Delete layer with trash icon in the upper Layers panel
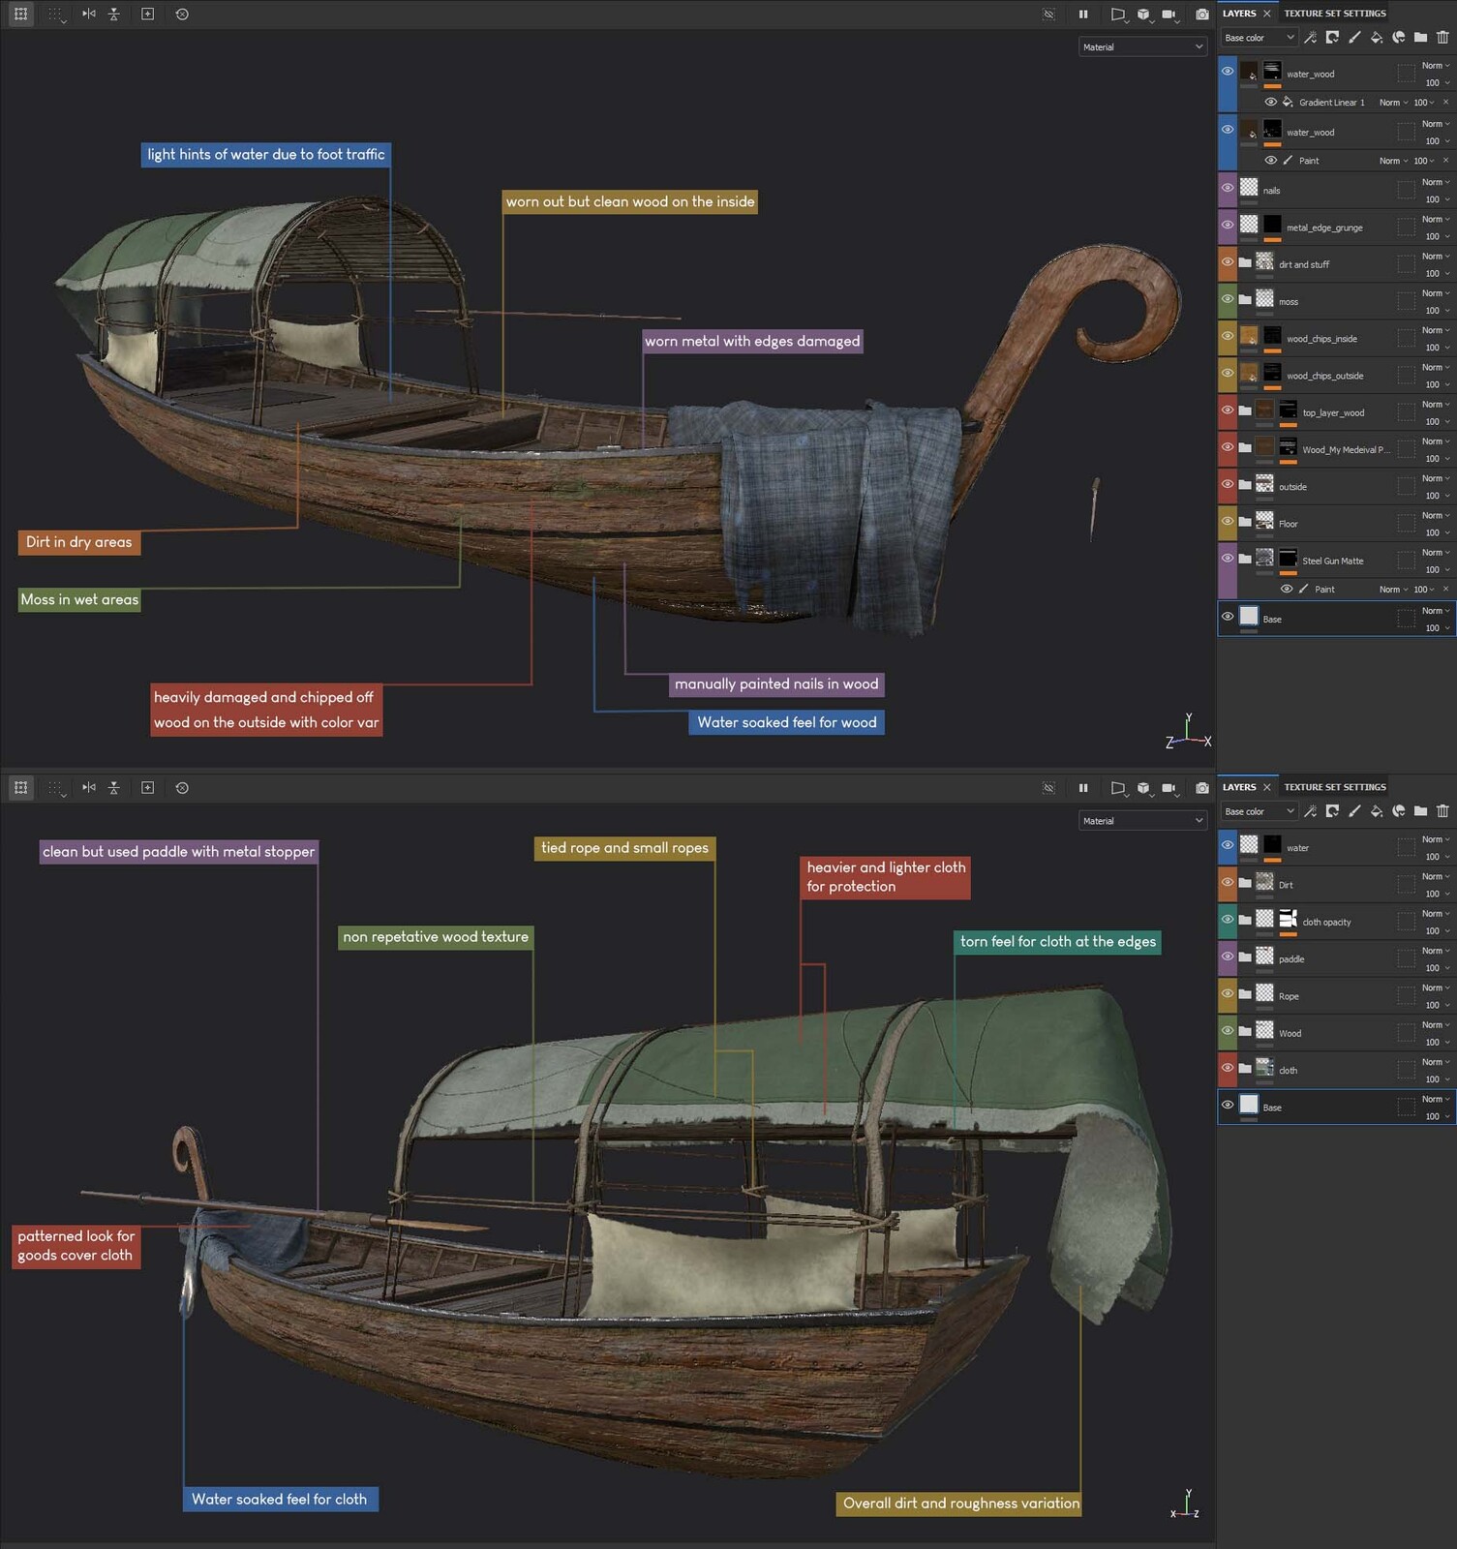Image resolution: width=1457 pixels, height=1549 pixels. click(1442, 38)
